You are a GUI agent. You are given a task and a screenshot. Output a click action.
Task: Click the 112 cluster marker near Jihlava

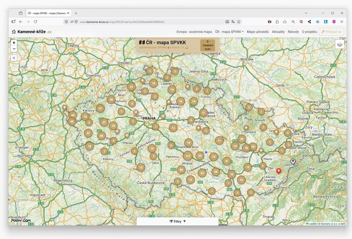point(188,156)
